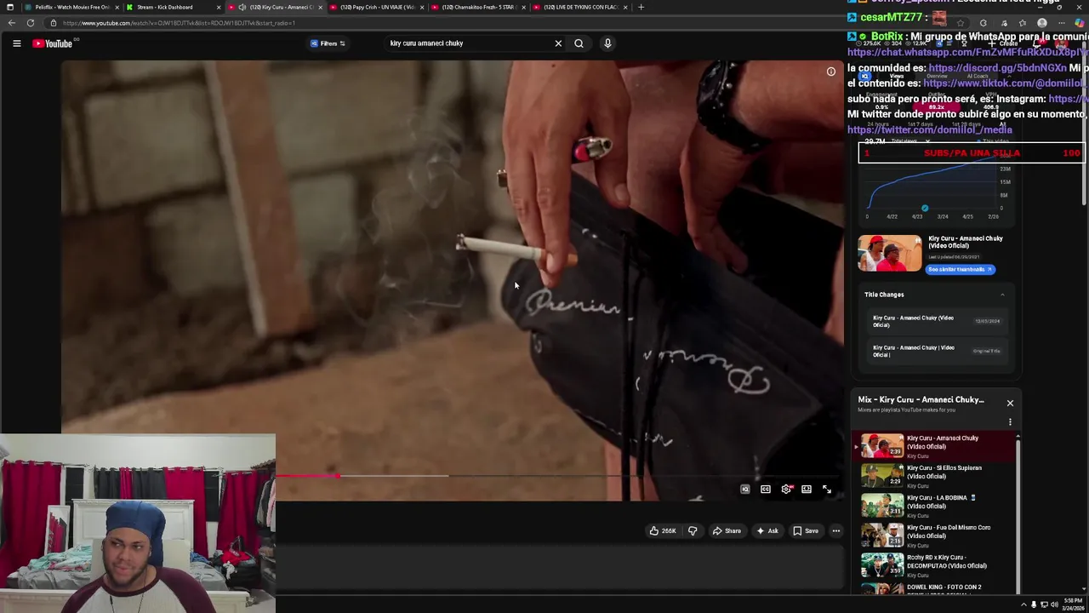Click the browser tab actions icon
The width and height of the screenshot is (1089, 613).
tap(9, 7)
